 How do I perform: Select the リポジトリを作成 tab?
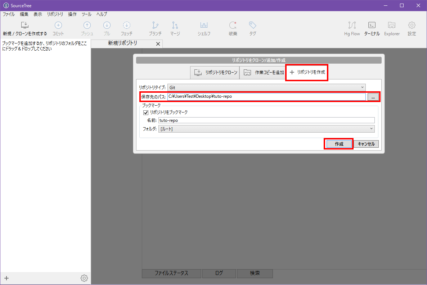307,72
